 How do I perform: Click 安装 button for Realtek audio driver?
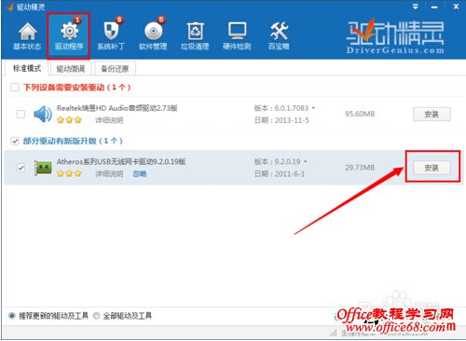pyautogui.click(x=432, y=115)
